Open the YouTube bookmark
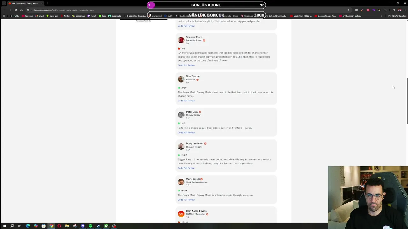Viewport: 408px width, 229px height. [27, 16]
